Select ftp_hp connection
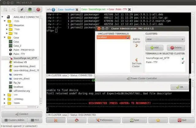196x128 pixels. pos(17,83)
